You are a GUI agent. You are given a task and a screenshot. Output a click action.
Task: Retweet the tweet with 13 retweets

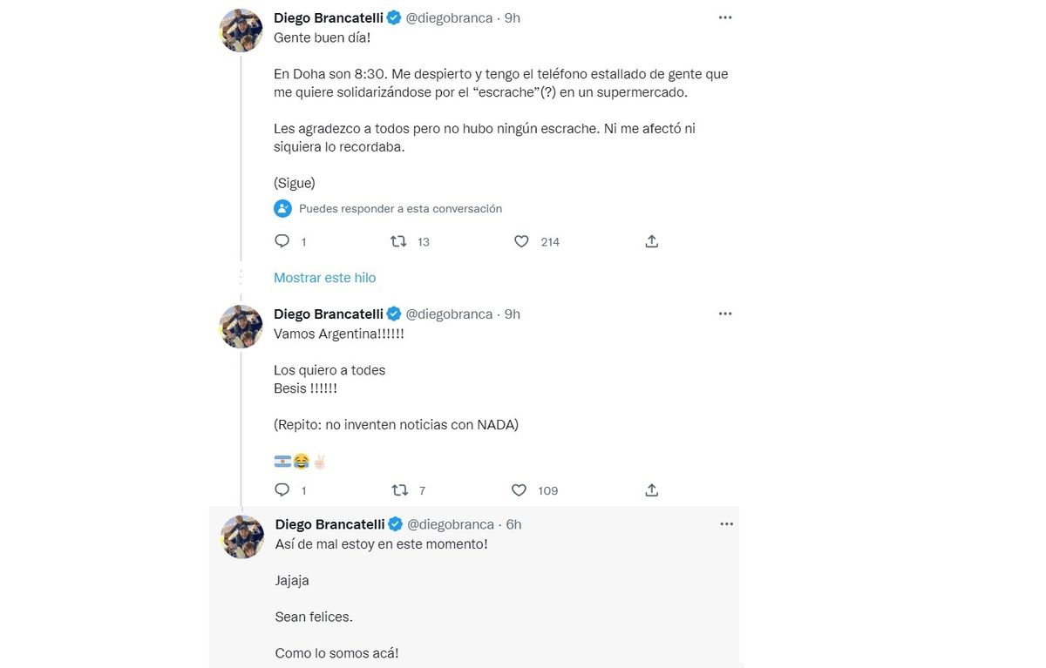coord(399,241)
